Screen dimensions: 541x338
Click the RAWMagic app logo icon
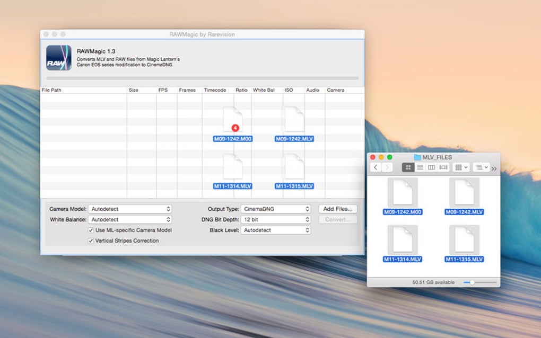point(59,58)
